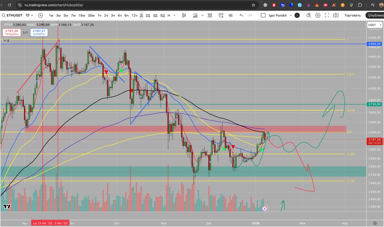Expand more timeframes chevron after Н

point(175,15)
